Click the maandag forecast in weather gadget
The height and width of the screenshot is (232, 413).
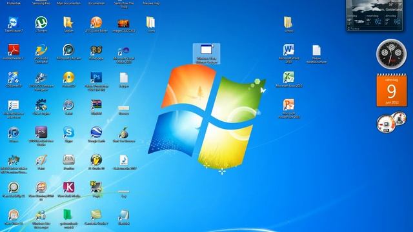tap(374, 20)
